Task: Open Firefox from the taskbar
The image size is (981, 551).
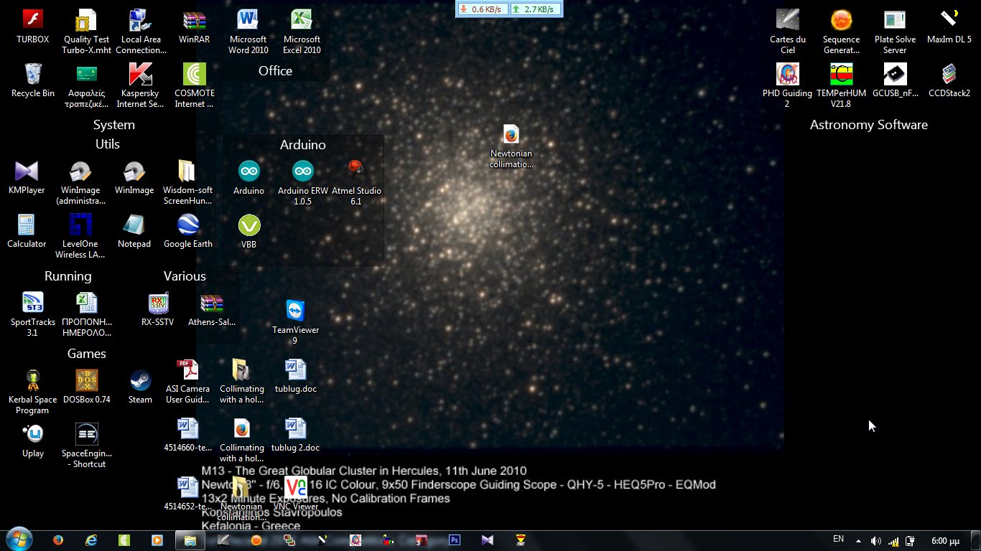Action: [58, 540]
